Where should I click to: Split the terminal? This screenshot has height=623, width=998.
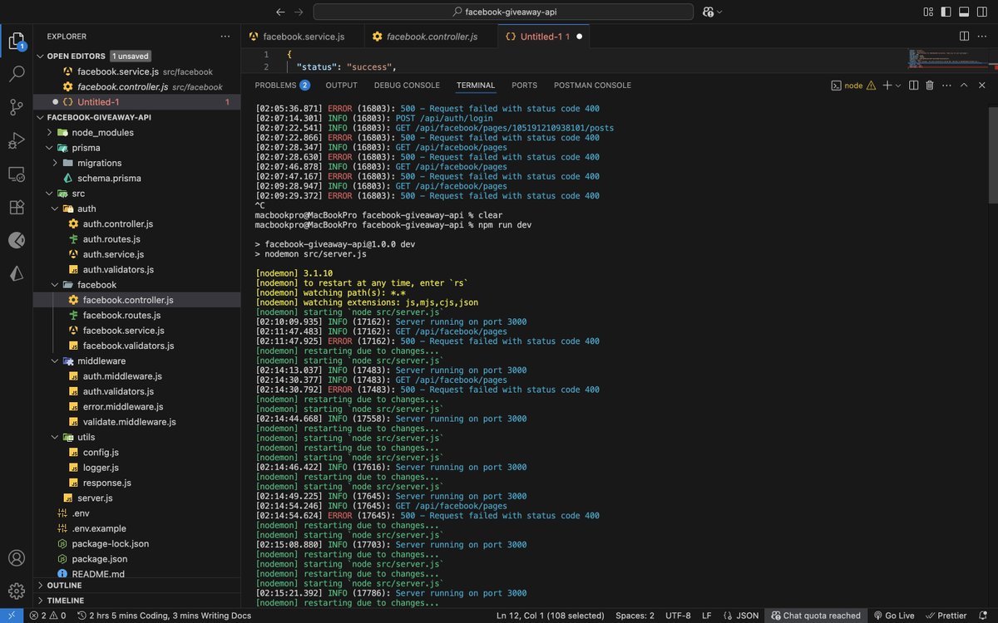913,85
